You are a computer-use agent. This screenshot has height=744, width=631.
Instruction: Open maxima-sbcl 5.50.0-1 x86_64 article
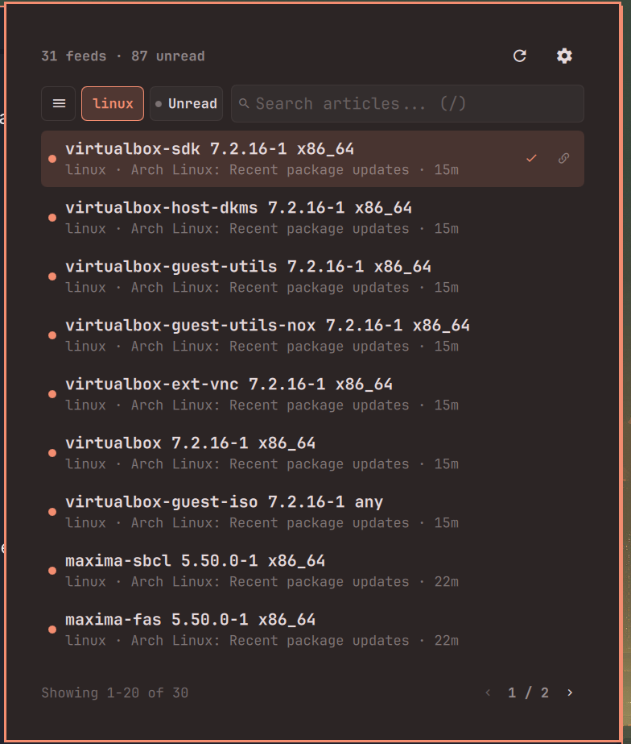click(x=312, y=571)
